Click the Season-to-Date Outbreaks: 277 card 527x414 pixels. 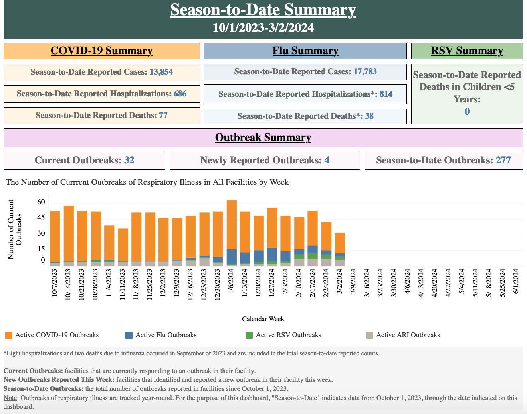tap(444, 161)
